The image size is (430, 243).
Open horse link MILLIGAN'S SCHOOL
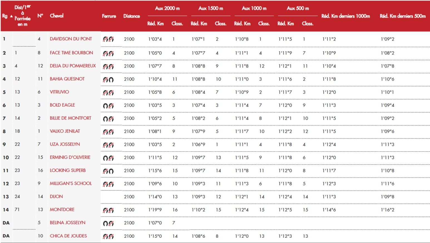71,184
